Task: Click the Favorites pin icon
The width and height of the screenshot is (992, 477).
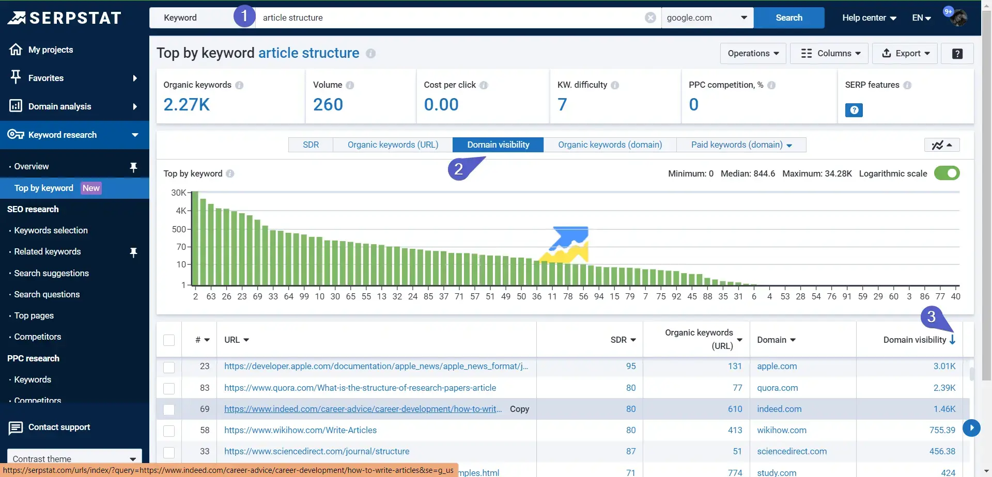Action: (16, 77)
